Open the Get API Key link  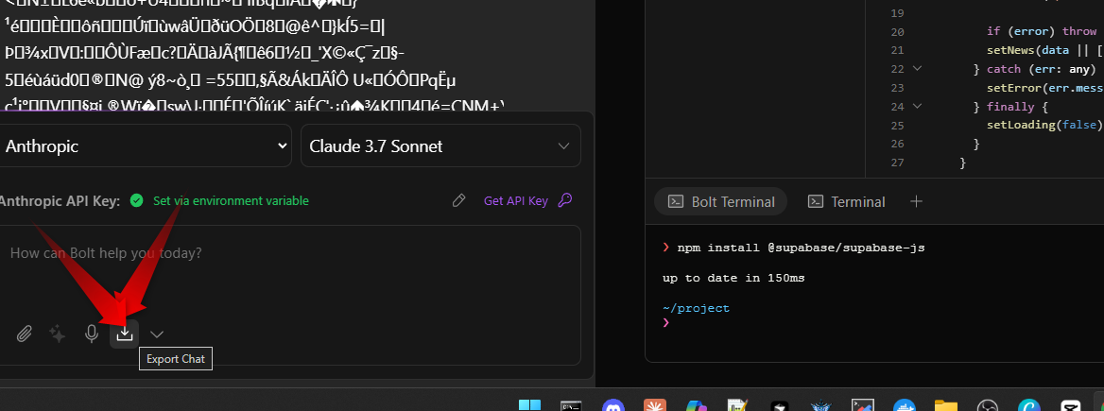pos(515,200)
